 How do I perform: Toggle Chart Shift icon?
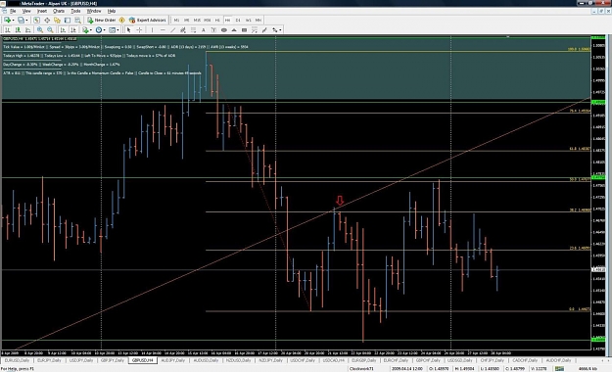73,29
